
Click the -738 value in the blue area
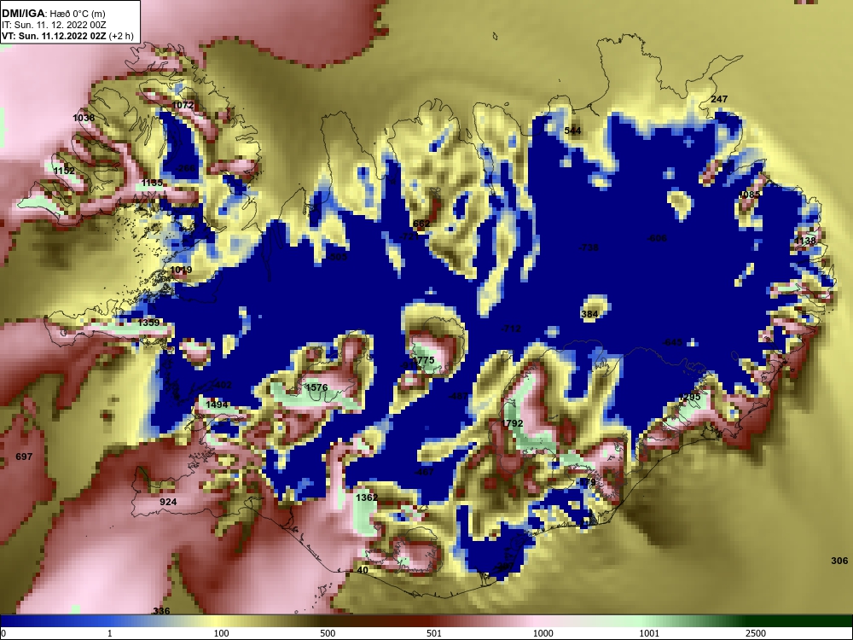(589, 247)
